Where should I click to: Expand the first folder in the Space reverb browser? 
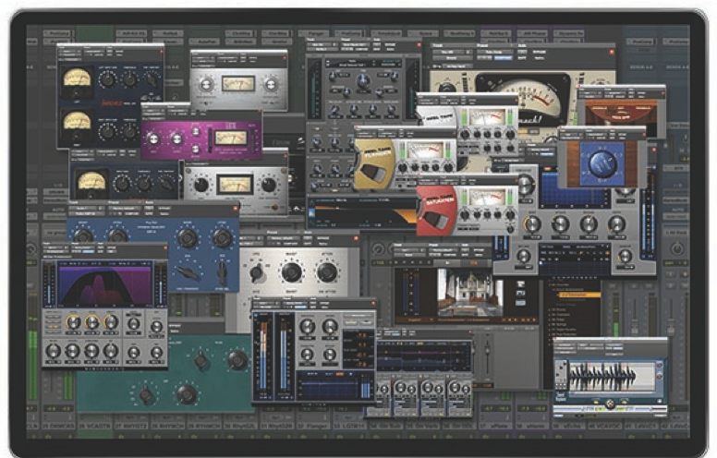pos(550,284)
